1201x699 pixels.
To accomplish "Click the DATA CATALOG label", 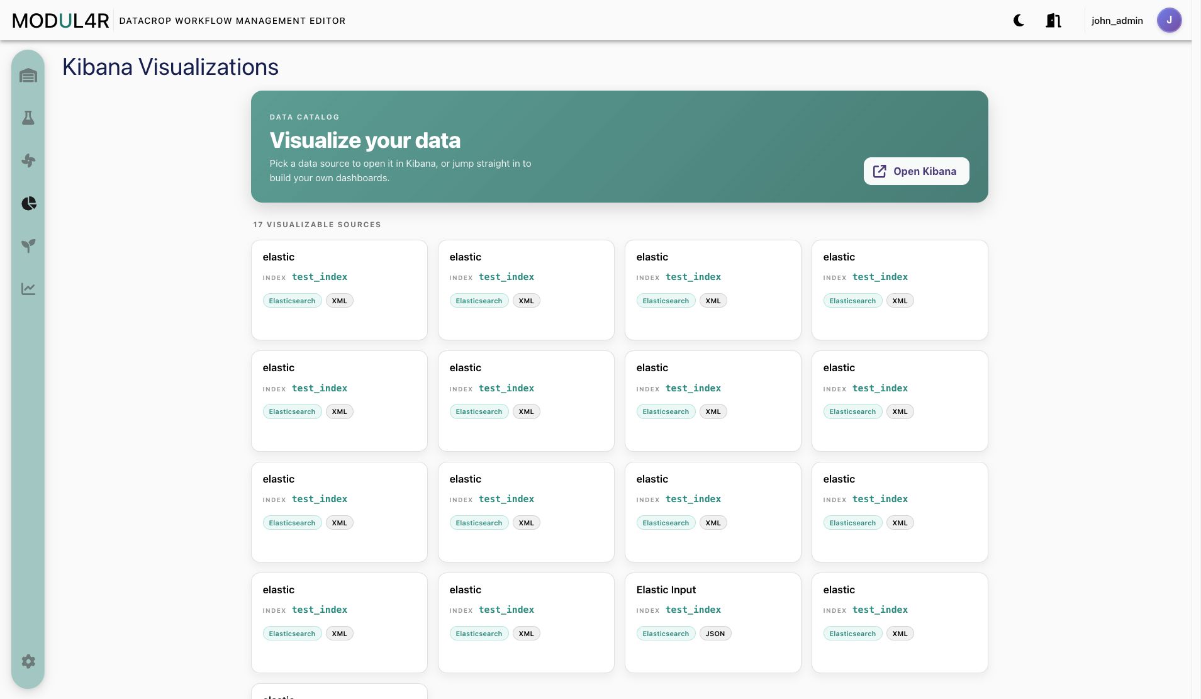I will tap(304, 117).
